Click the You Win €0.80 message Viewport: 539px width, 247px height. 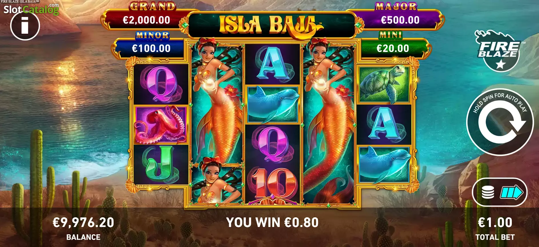272,222
